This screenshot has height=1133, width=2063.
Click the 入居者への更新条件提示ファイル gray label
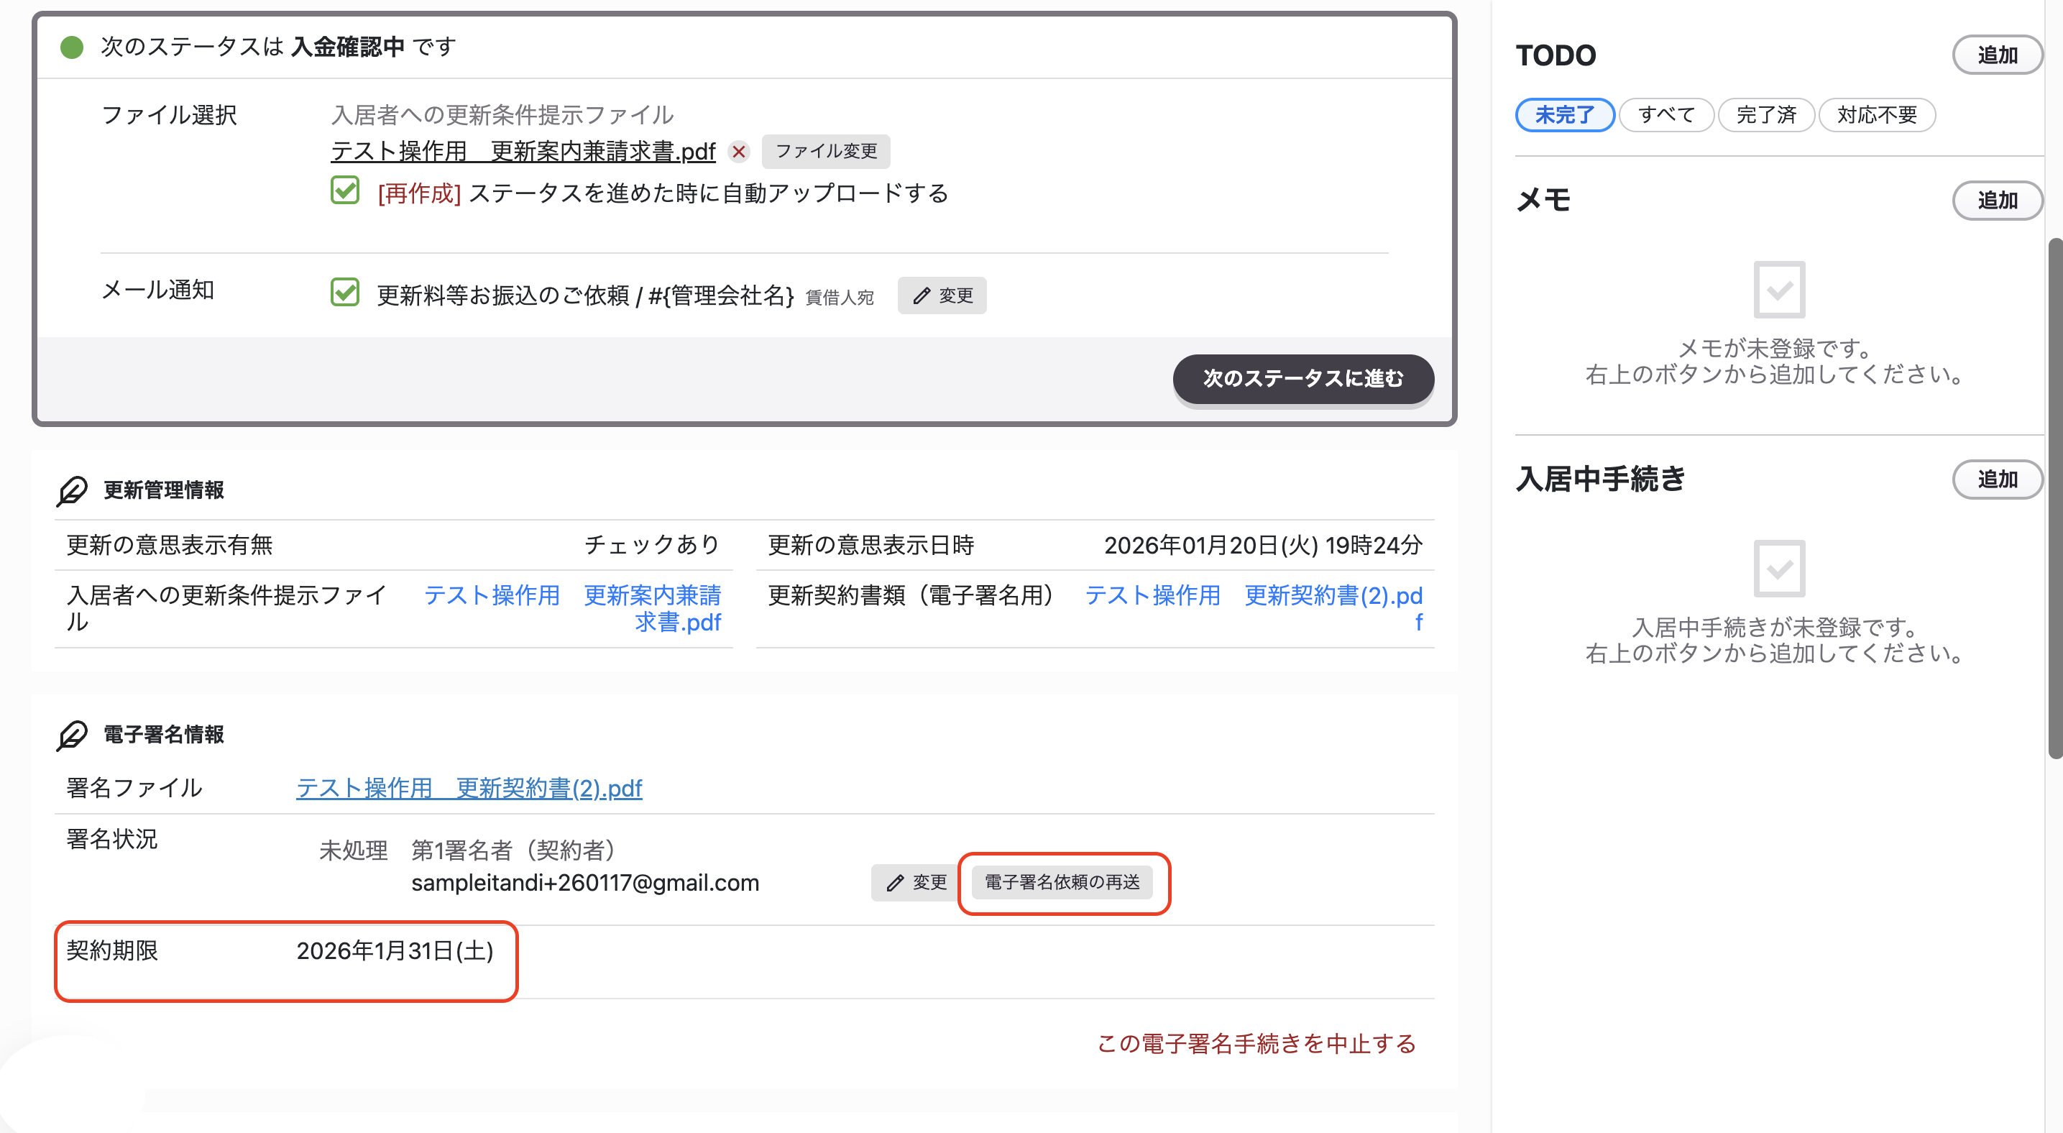click(502, 115)
